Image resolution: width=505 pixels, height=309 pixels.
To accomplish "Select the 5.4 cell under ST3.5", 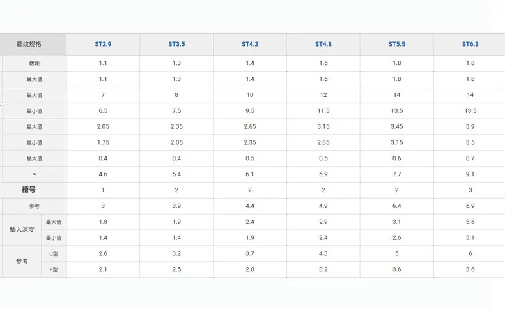I will click(x=176, y=174).
